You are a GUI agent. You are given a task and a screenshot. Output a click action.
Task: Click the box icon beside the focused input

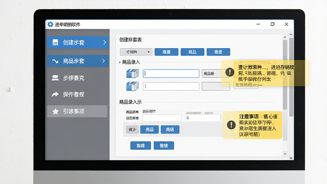click(x=133, y=73)
